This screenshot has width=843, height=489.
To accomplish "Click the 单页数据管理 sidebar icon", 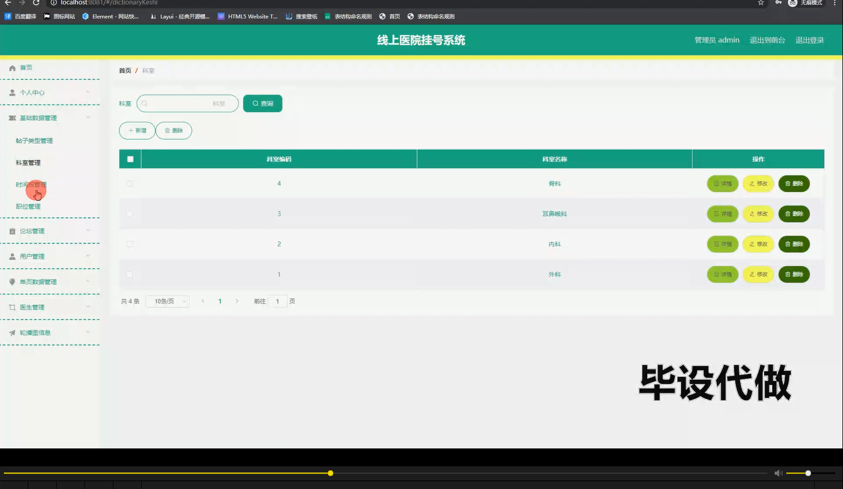I will (x=12, y=282).
